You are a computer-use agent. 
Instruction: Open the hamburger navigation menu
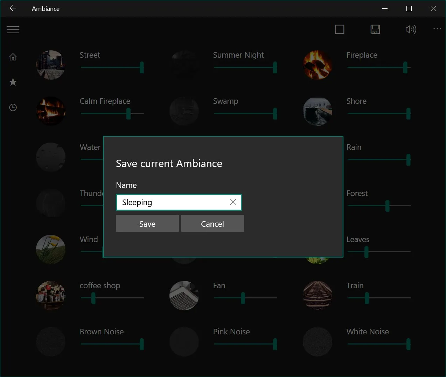pyautogui.click(x=13, y=30)
